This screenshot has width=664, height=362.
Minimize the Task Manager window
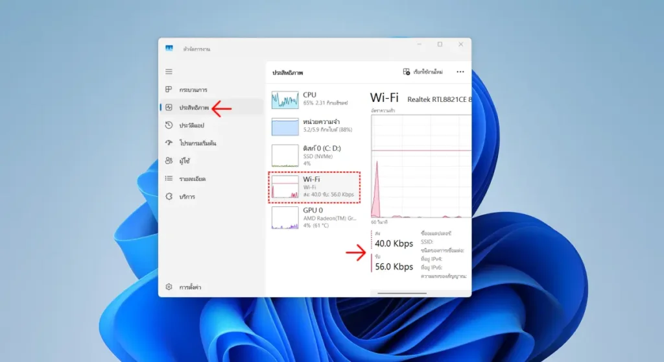coord(420,44)
